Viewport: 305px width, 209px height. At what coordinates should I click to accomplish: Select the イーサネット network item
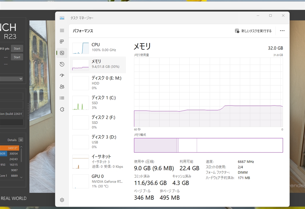[x=98, y=162]
